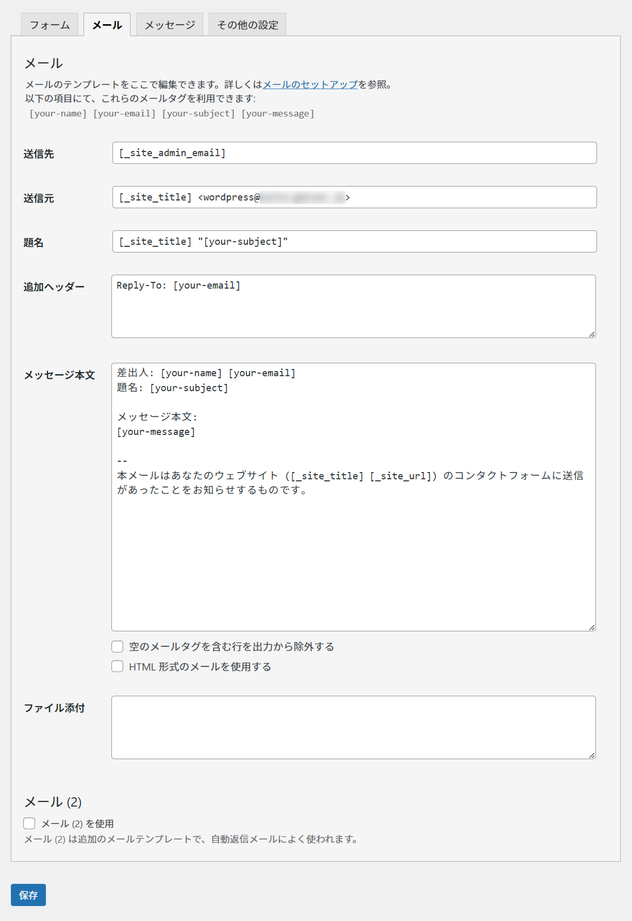The image size is (632, 921).
Task: Click the 送信先 input field
Action: [x=354, y=153]
